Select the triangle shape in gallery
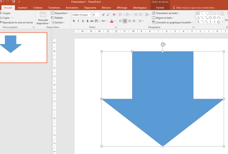Viewport: 228px width, 154px height. click(198, 18)
